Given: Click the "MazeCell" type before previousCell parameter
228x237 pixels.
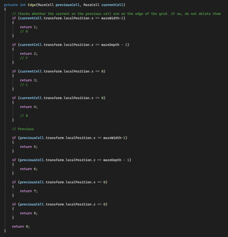Looking at the screenshot, I should [x=46, y=5].
